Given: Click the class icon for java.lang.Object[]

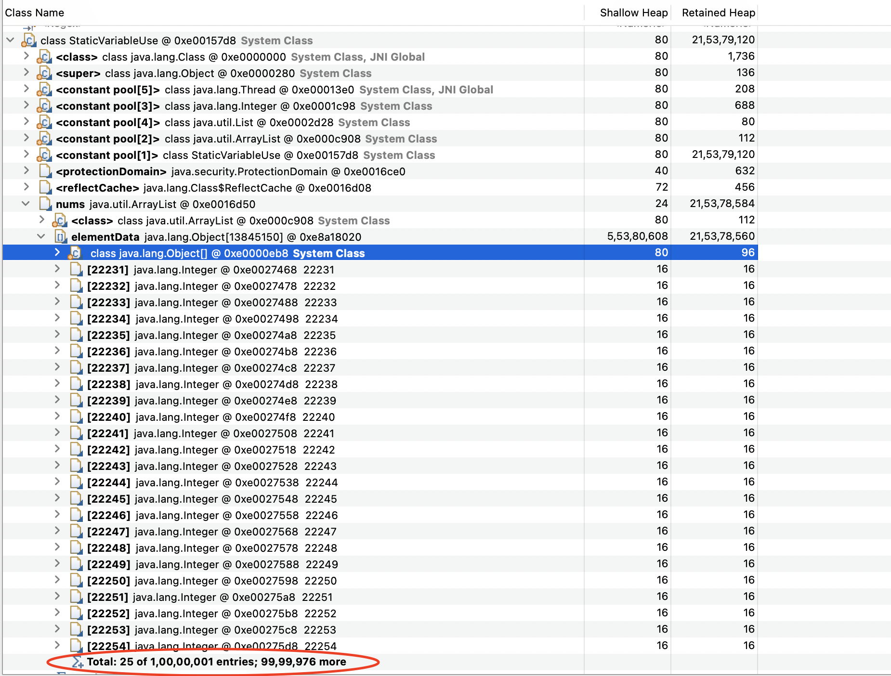Looking at the screenshot, I should [x=76, y=253].
